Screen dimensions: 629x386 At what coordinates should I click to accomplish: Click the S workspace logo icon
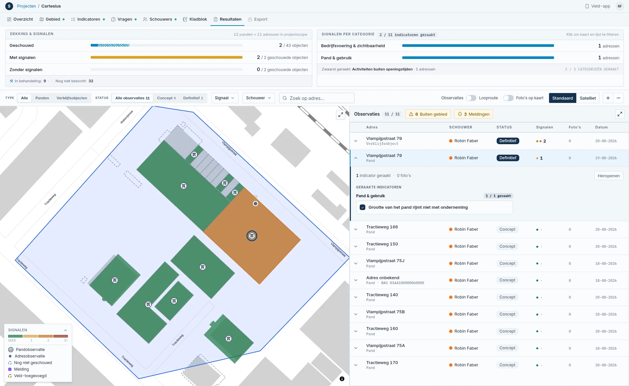pos(9,6)
